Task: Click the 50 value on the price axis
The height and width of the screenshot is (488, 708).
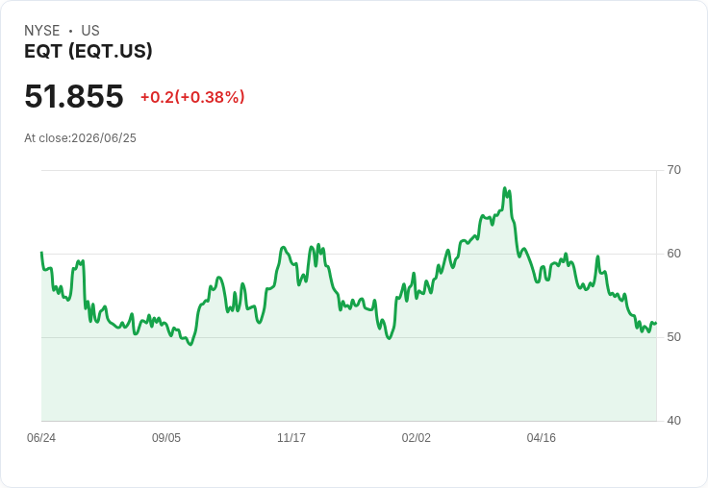Action: pyautogui.click(x=673, y=337)
